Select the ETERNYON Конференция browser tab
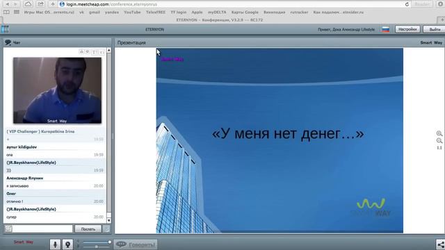The width and height of the screenshot is (445, 250). pos(220,20)
